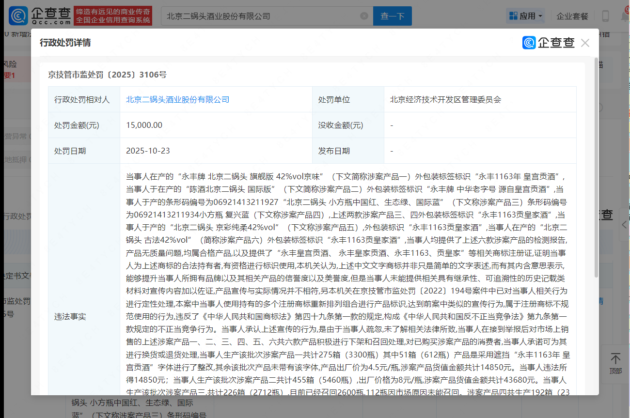Viewport: 630px width, 418px height.
Task: Open the 企业套餐 menu item
Action: pos(572,16)
